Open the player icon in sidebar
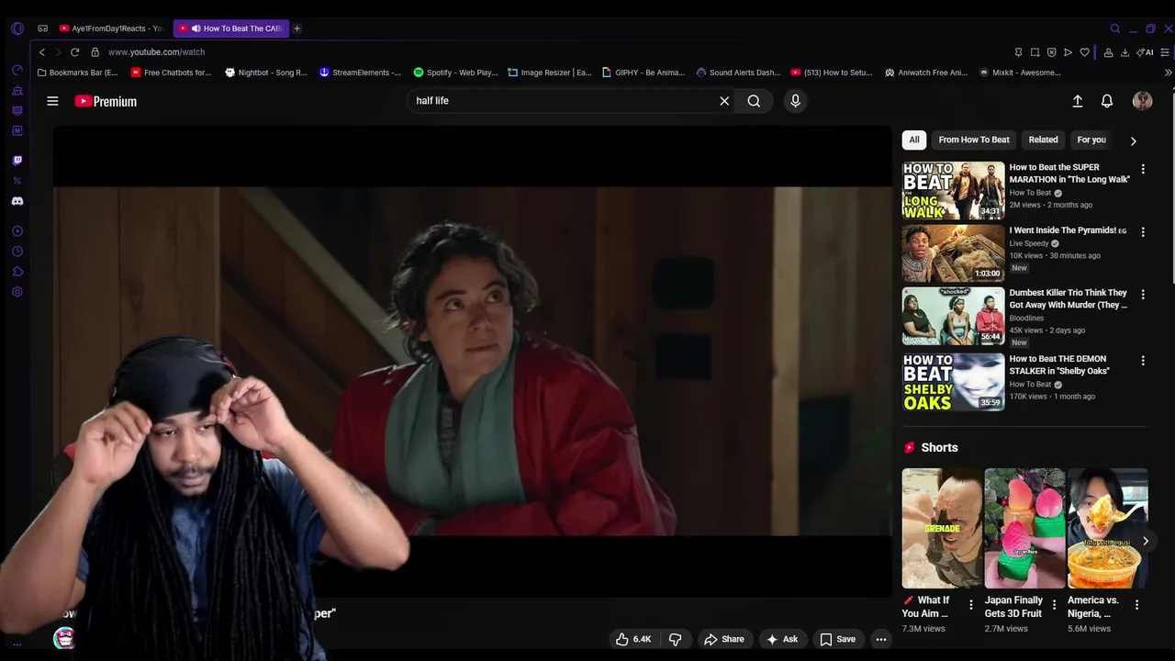The height and width of the screenshot is (661, 1175). click(x=17, y=231)
